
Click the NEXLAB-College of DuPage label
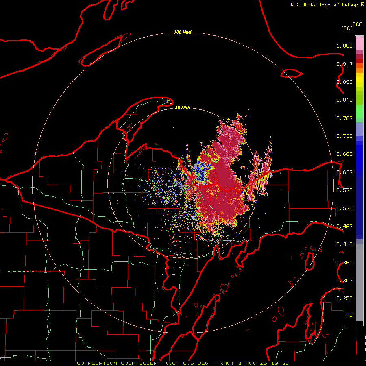(x=325, y=4)
